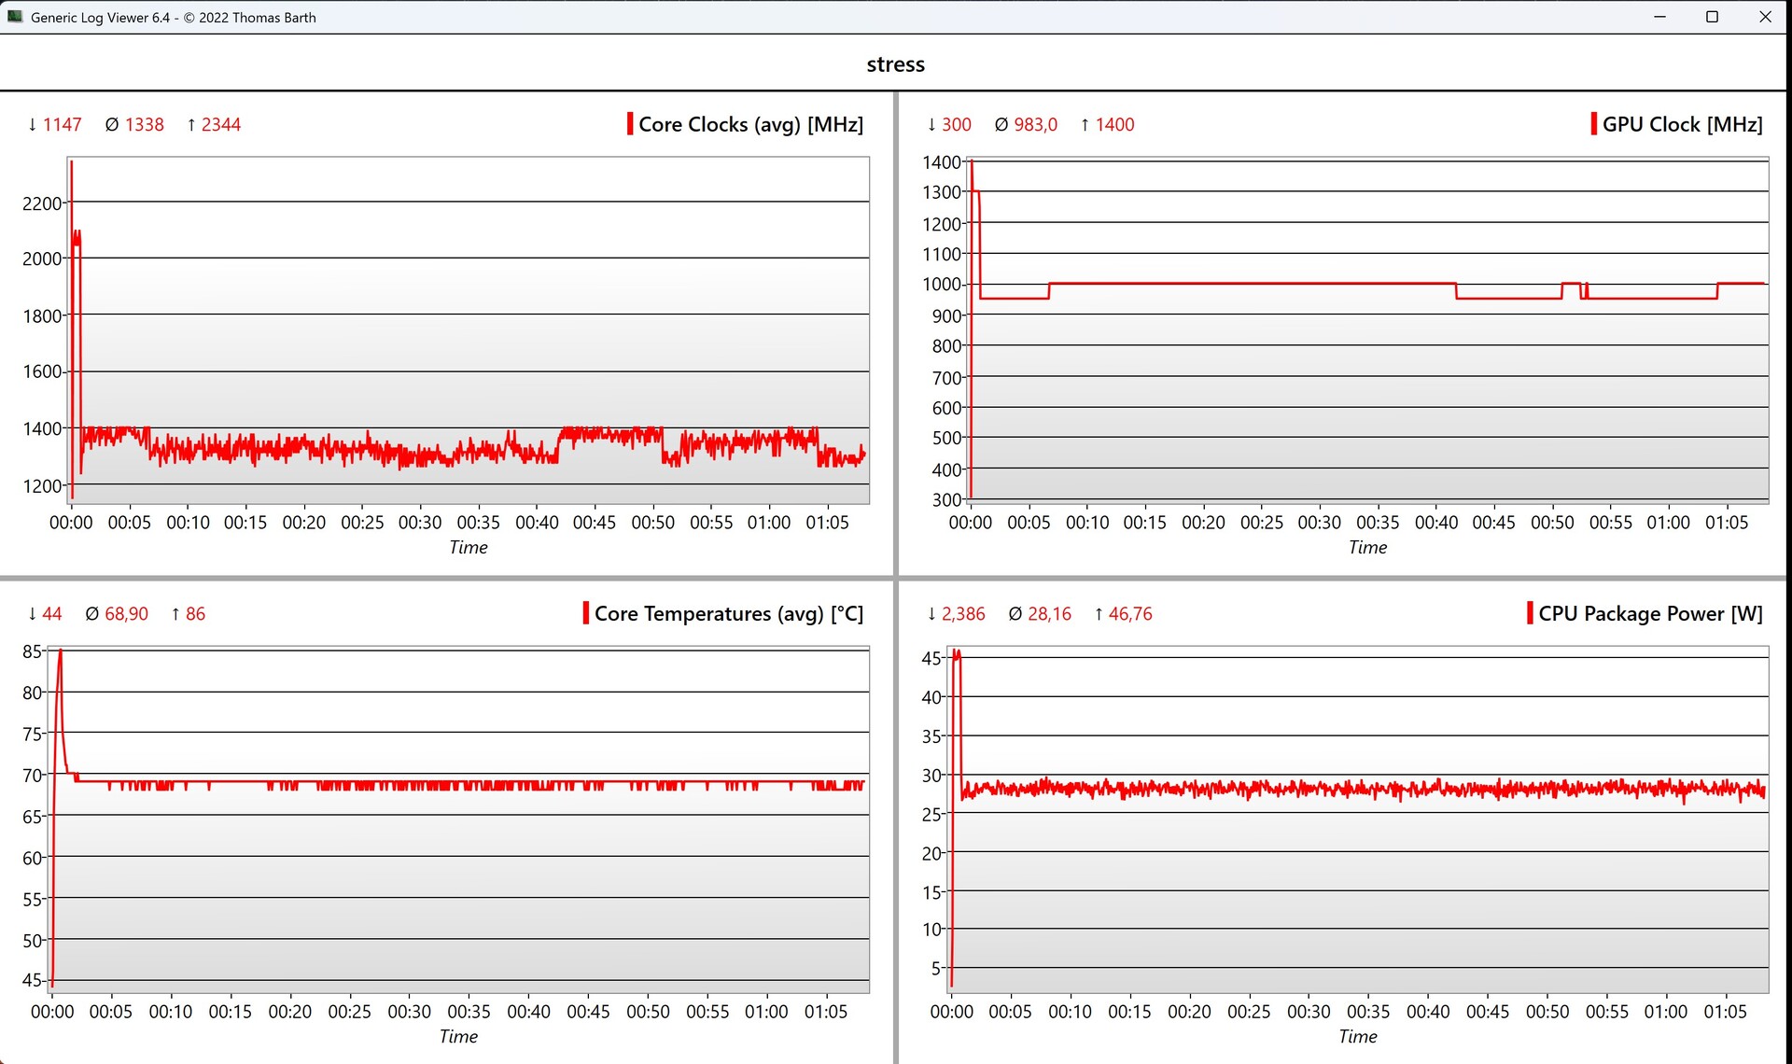The image size is (1792, 1064).
Task: Click the Core Clocks maximum value 2344
Action: [x=220, y=124]
